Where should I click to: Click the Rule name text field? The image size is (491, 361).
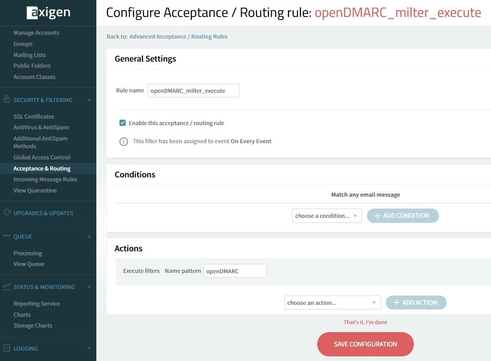coord(193,91)
